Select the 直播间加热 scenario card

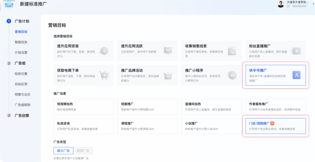(212, 107)
